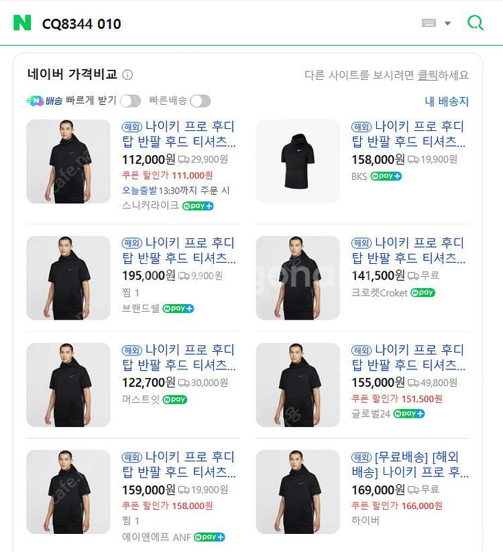Open the product title link priced 195,000원
The image size is (503, 552).
coord(179,250)
